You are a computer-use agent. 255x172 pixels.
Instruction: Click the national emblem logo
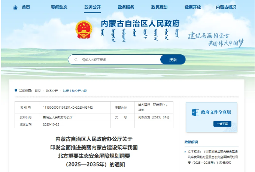[x=84, y=30]
